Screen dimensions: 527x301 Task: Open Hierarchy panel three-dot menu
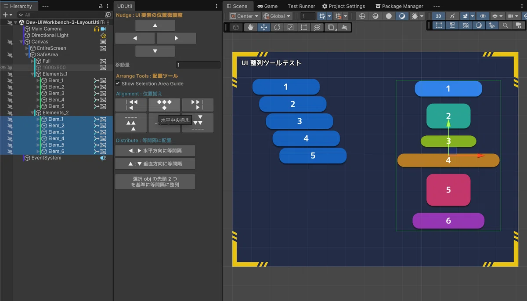[x=108, y=6]
